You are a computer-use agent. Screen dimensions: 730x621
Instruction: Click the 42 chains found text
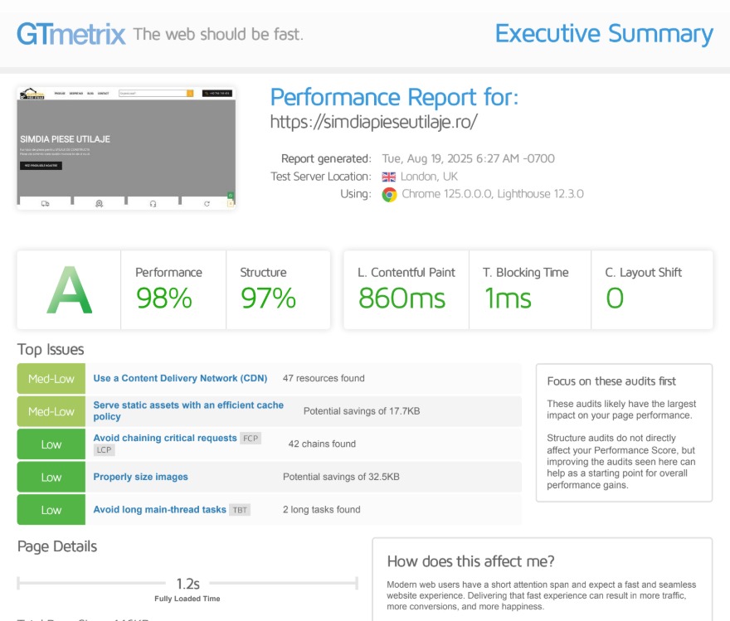[322, 444]
